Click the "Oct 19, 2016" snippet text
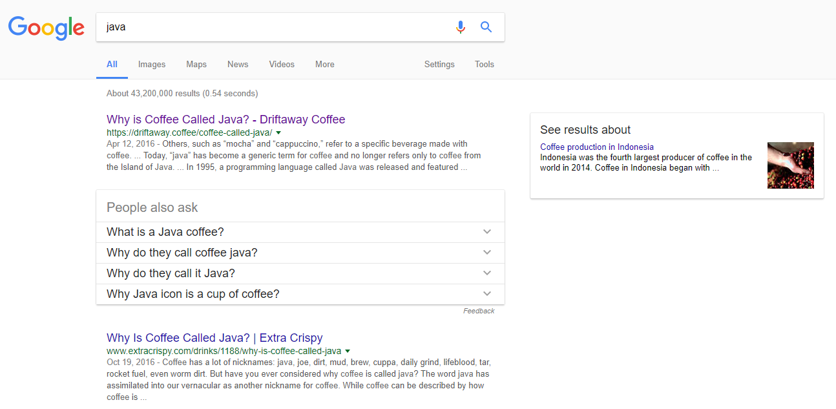 (132, 362)
